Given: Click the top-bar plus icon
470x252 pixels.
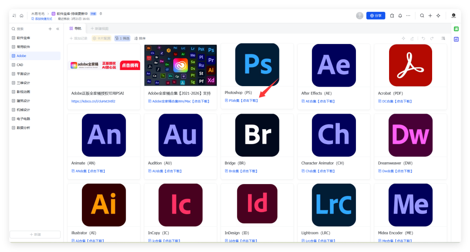Looking at the screenshot, I should (430, 16).
